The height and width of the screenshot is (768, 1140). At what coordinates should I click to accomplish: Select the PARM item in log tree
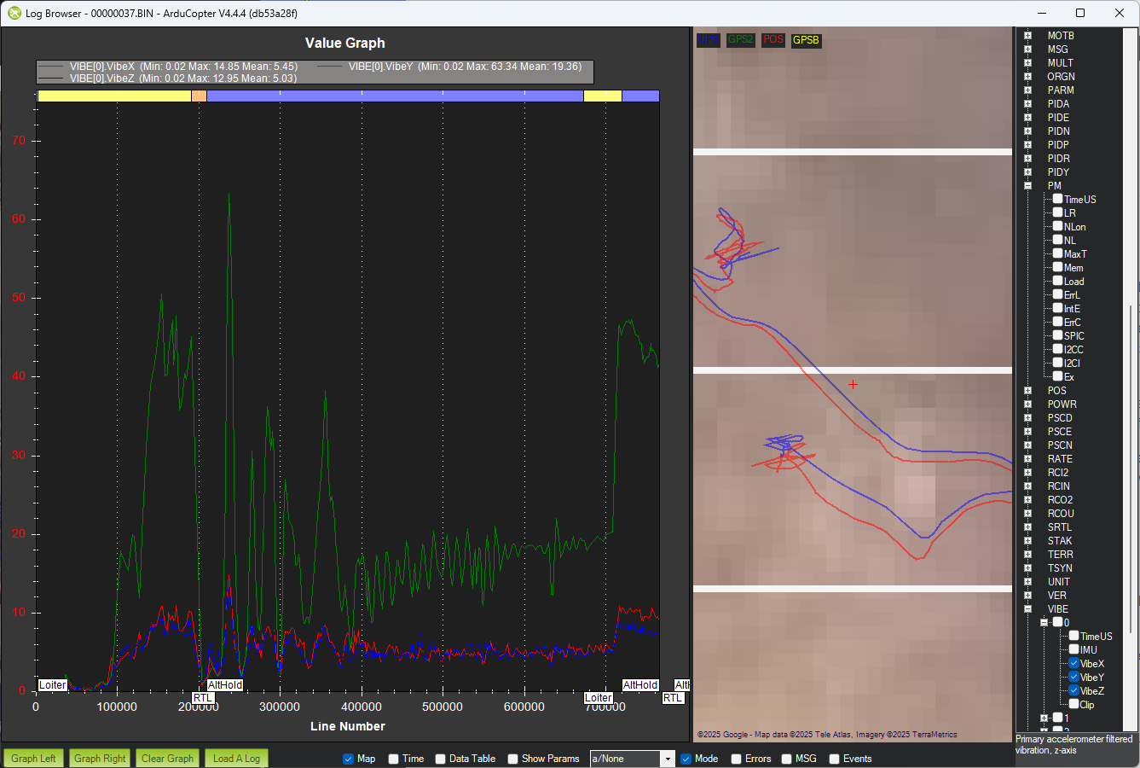pos(1061,90)
